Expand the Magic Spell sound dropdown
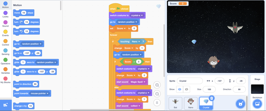The image size is (266, 111). point(145,82)
